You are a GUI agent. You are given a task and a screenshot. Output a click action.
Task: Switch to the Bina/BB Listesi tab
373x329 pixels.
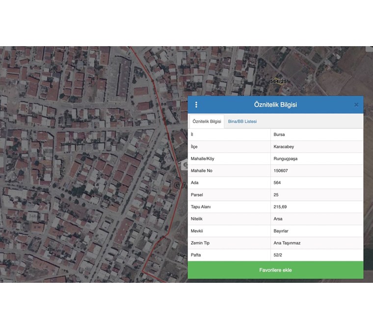[x=242, y=121]
